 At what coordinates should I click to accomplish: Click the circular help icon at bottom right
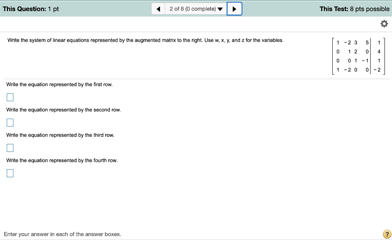387,233
